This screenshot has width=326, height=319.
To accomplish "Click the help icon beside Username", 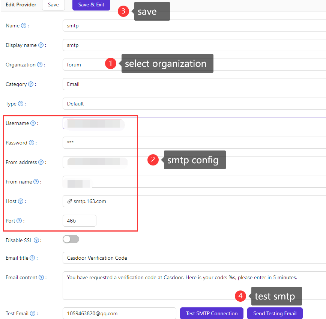I will 33,123.
